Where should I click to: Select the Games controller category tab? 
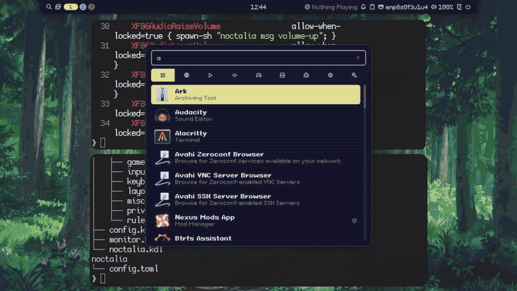[258, 75]
